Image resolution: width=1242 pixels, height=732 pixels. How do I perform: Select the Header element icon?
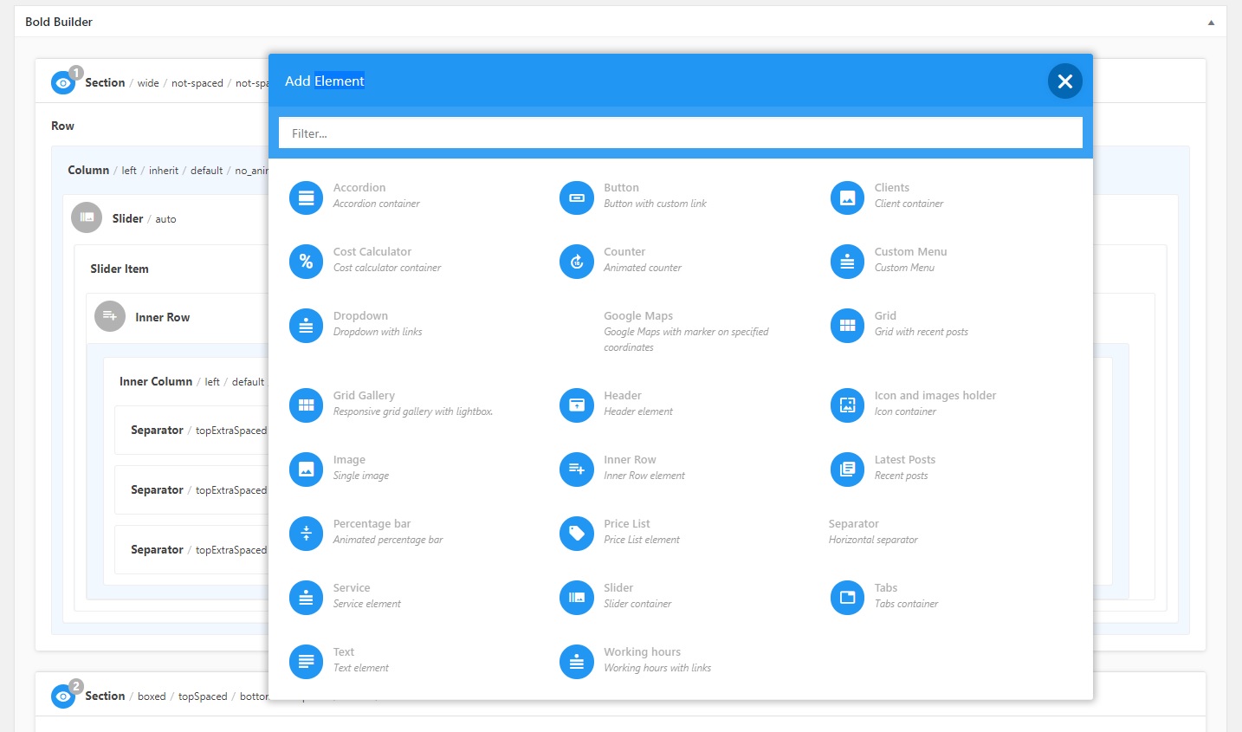click(x=577, y=406)
